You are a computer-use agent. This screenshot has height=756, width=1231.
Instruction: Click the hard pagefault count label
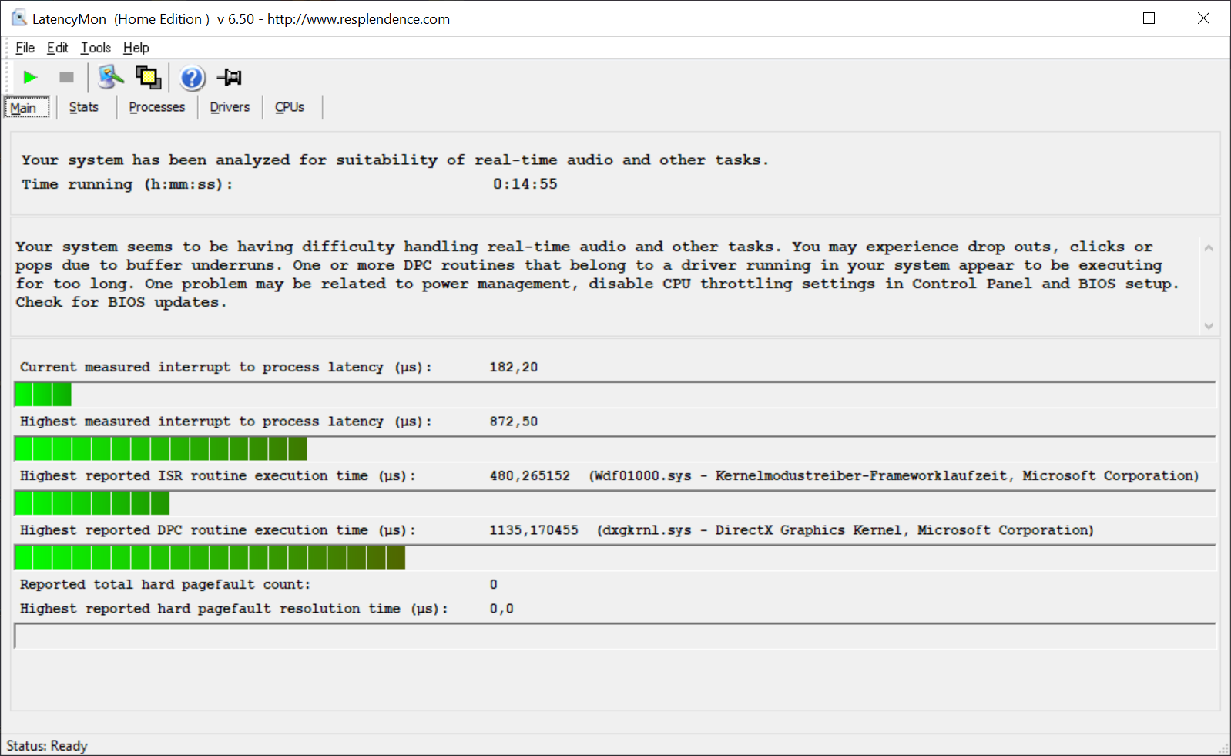165,584
